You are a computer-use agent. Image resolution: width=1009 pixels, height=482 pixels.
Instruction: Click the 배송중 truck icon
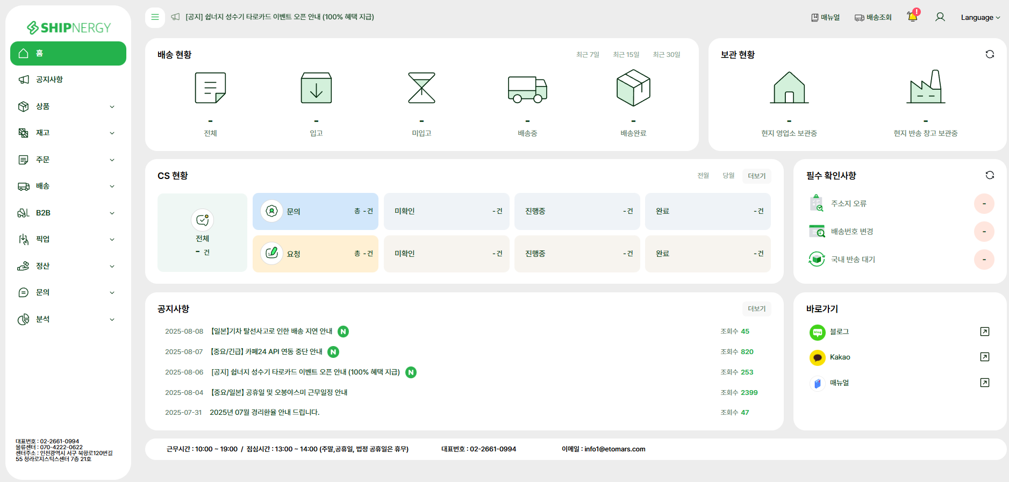(x=527, y=89)
